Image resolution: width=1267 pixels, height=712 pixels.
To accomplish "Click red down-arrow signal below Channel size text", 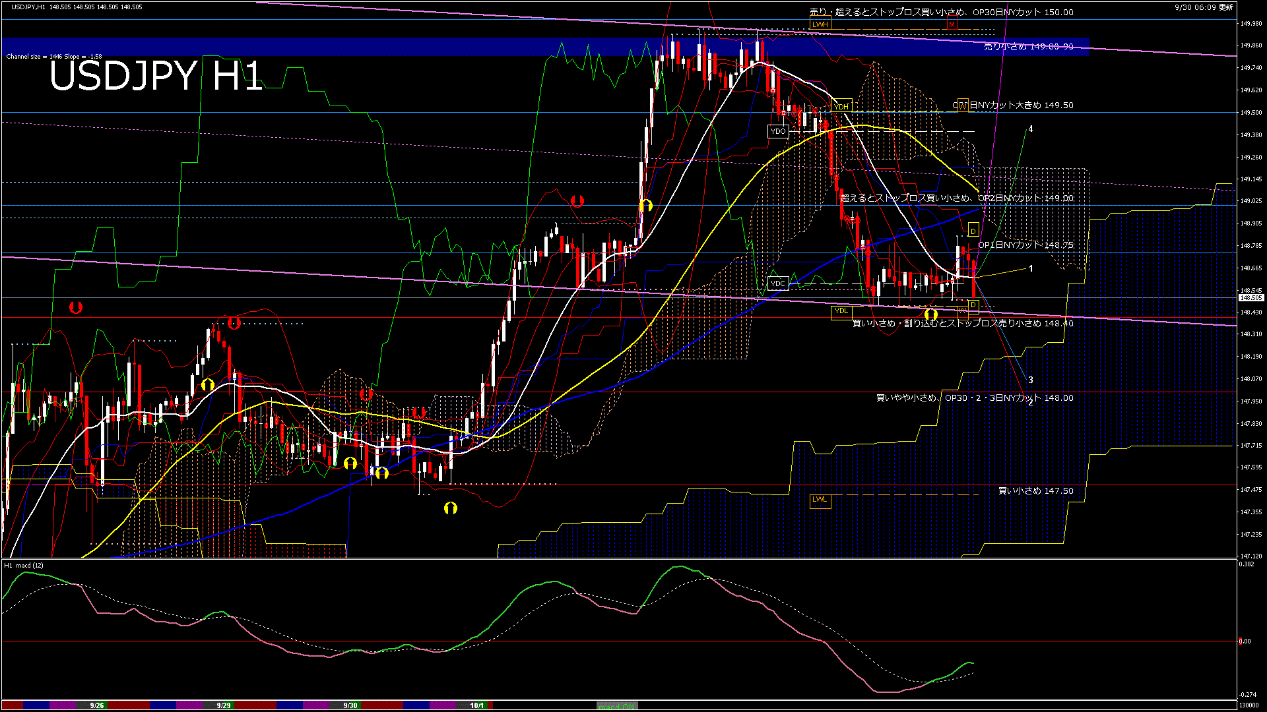I will click(x=75, y=307).
